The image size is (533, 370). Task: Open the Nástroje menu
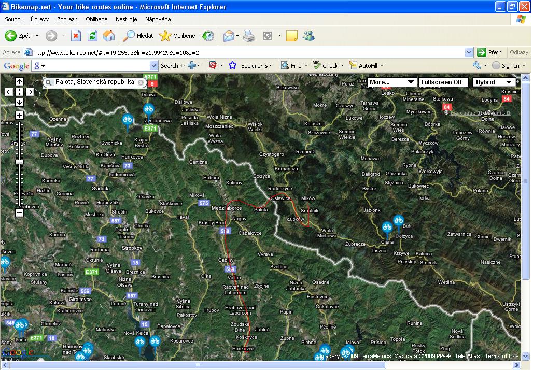(x=127, y=19)
